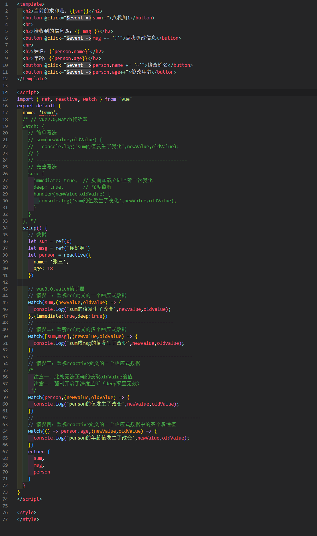Click line number 34 in the gutter
Image resolution: width=317 pixels, height=536 pixels.
tap(5, 228)
